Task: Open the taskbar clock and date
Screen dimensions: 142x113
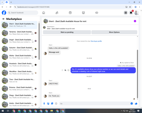Action: click(132, 111)
